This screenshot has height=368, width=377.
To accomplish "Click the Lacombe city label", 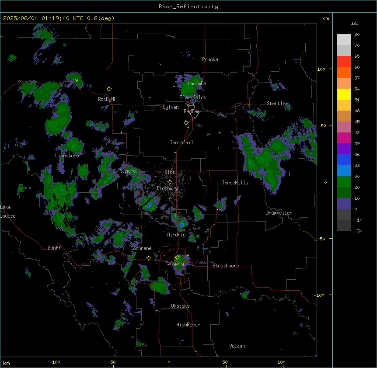I will pos(197,83).
